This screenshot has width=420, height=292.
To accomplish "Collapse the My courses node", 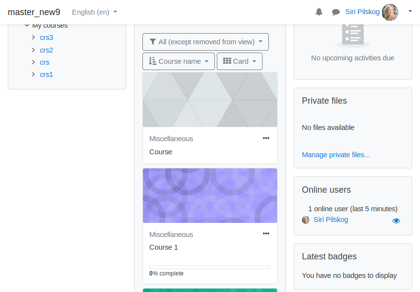I will pos(27,25).
